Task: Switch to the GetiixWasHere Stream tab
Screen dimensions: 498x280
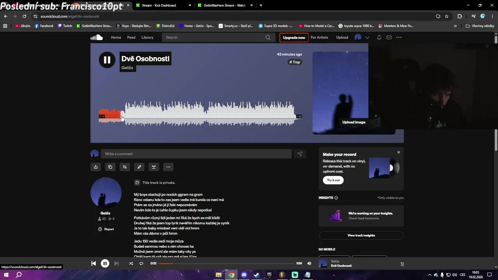Action: coord(224,5)
